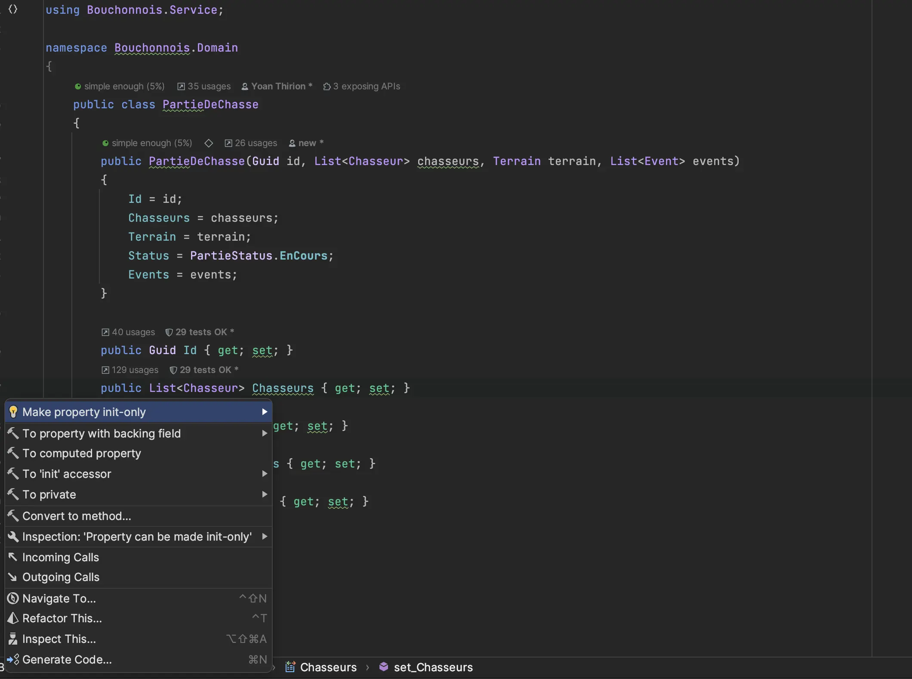Screen dimensions: 912x679
Task: Click the Refactor This icon
Action: (x=13, y=618)
